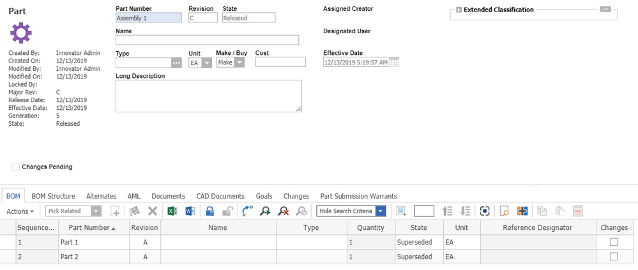
Task: Run search with magnifier icon
Action: (x=265, y=211)
